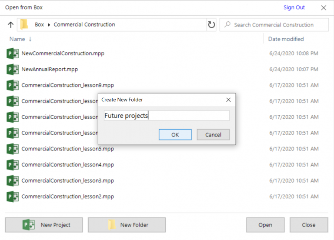Close the Open from Box window
Image resolution: width=334 pixels, height=240 pixels.
pyautogui.click(x=324, y=8)
